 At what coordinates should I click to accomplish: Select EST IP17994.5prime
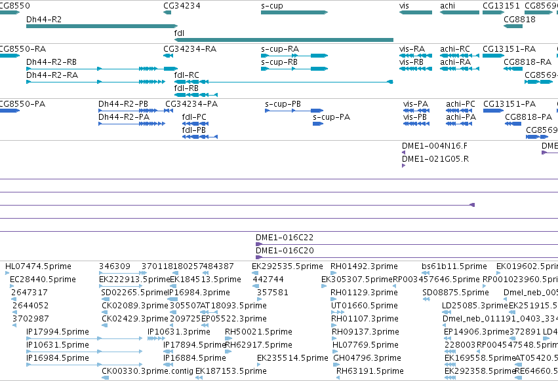point(58,332)
